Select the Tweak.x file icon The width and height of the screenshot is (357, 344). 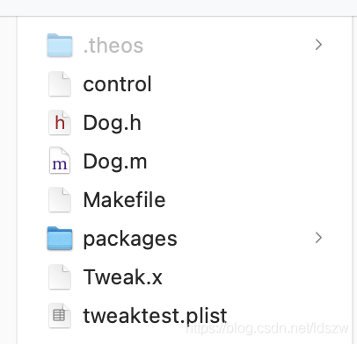point(60,276)
